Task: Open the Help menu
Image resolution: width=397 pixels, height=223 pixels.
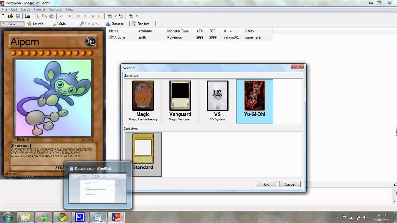Action: (70, 9)
